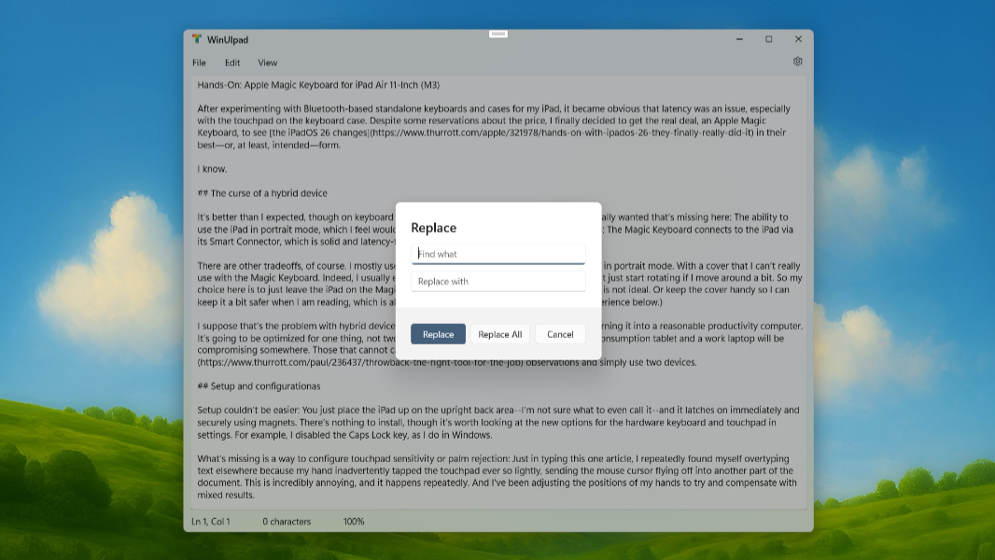This screenshot has height=560, width=995.
Task: Expand the View menu
Action: pyautogui.click(x=268, y=63)
